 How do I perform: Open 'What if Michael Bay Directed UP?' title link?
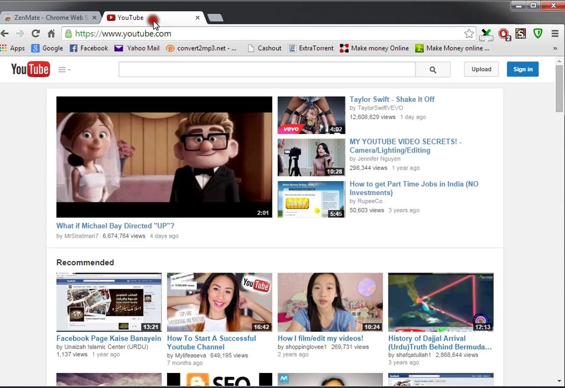tap(115, 226)
